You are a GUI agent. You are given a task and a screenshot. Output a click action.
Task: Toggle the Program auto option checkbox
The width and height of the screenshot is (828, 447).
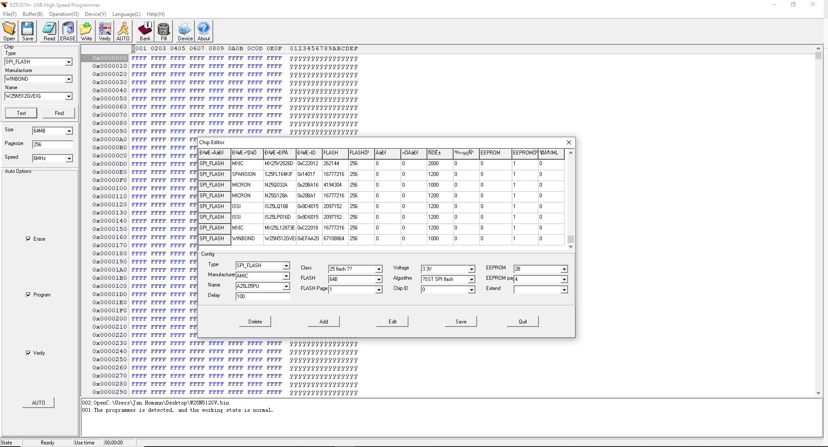tap(29, 295)
